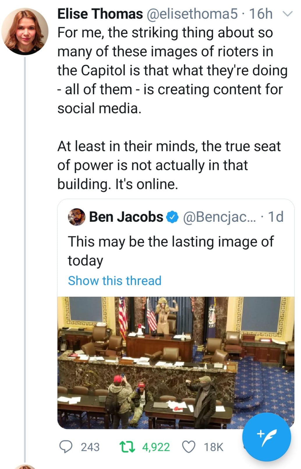Tap the @elisethoma5 handle

pos(192,14)
